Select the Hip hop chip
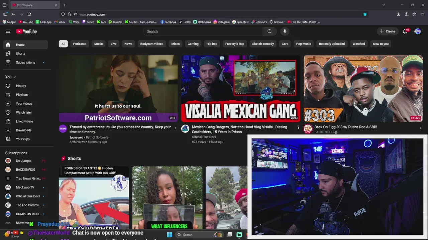 click(212, 44)
